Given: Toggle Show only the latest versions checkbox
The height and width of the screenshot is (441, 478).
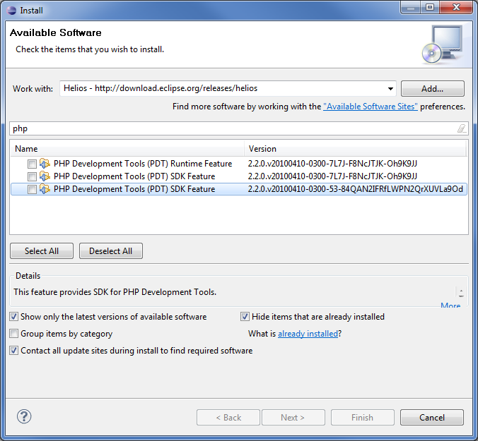Looking at the screenshot, I should [15, 317].
